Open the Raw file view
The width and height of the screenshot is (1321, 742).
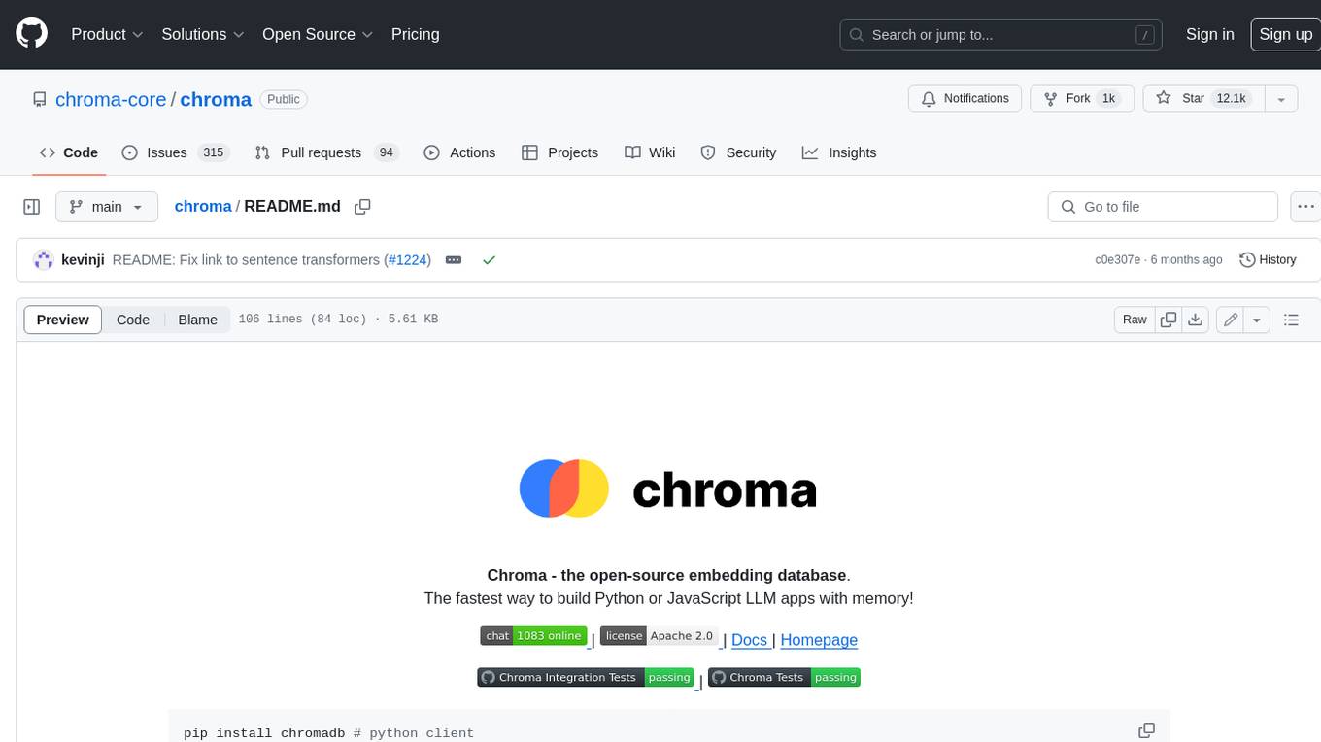click(x=1135, y=320)
